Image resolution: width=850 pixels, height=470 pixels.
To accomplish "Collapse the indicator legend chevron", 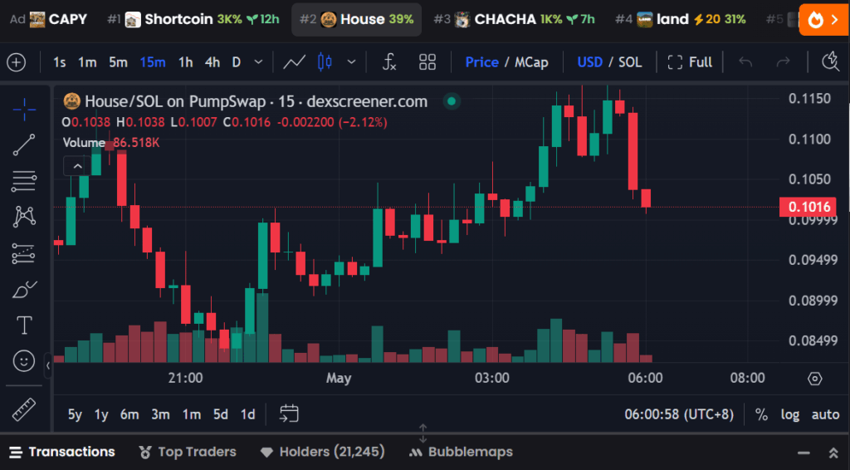I will [77, 166].
